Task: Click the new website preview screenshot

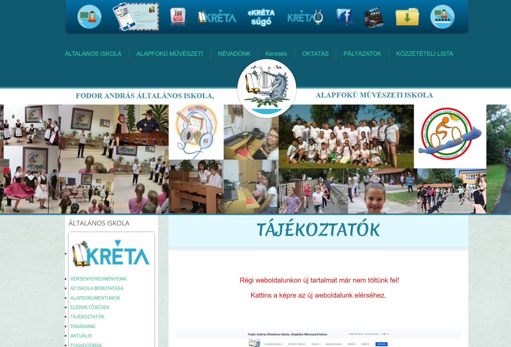Action: (x=318, y=338)
